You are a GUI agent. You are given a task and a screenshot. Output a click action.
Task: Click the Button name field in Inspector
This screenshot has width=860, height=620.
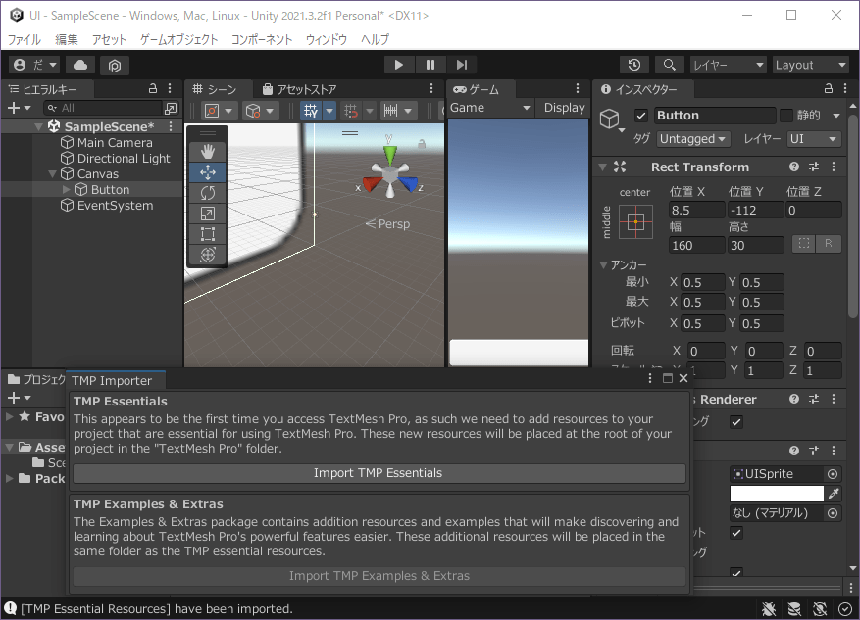pyautogui.click(x=715, y=116)
